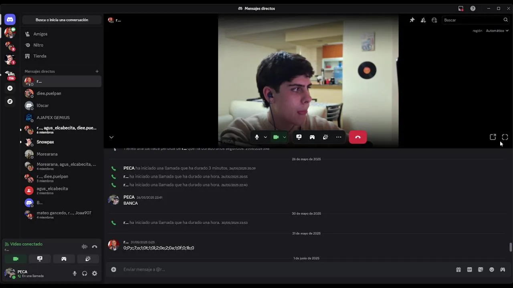This screenshot has height=288, width=513.
Task: Open Discord home direct messages icon
Action: point(10,19)
